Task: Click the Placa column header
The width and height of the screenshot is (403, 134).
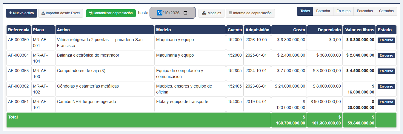Action: point(43,30)
